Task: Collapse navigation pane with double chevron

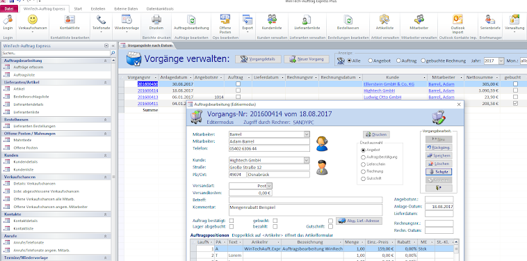Action: pos(113,46)
